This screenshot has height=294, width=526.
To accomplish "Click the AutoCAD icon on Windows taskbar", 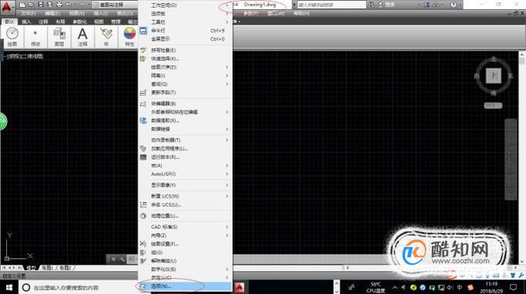I will pyautogui.click(x=240, y=287).
